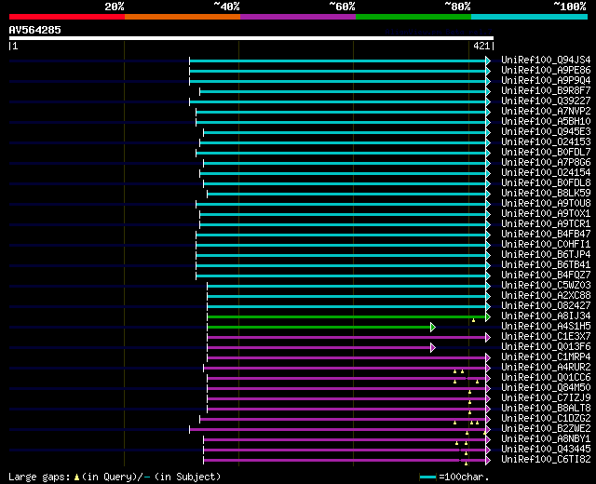Click the UniRef100_A8NBY1 label
Screen dimensions: 596x484
546,439
